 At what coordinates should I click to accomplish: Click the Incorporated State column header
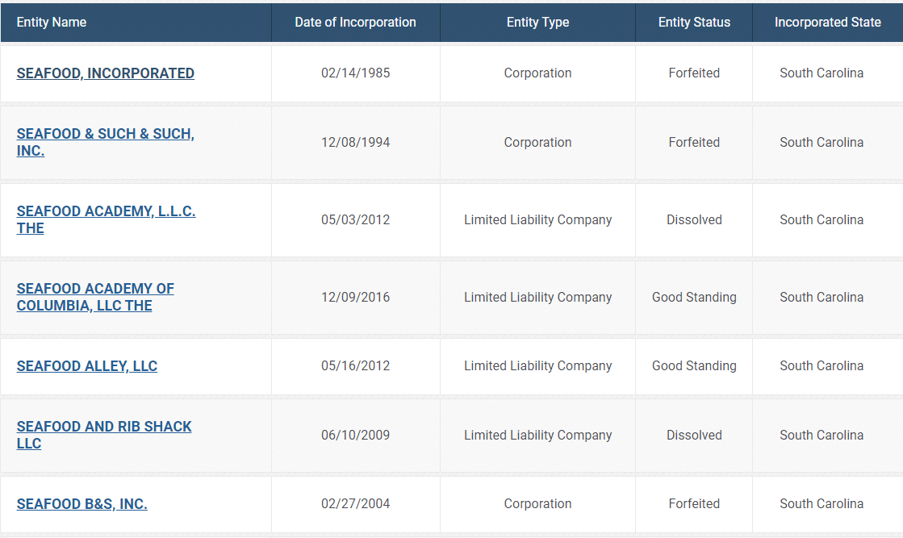point(827,23)
